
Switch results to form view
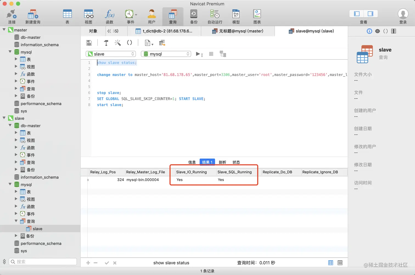coord(340,263)
